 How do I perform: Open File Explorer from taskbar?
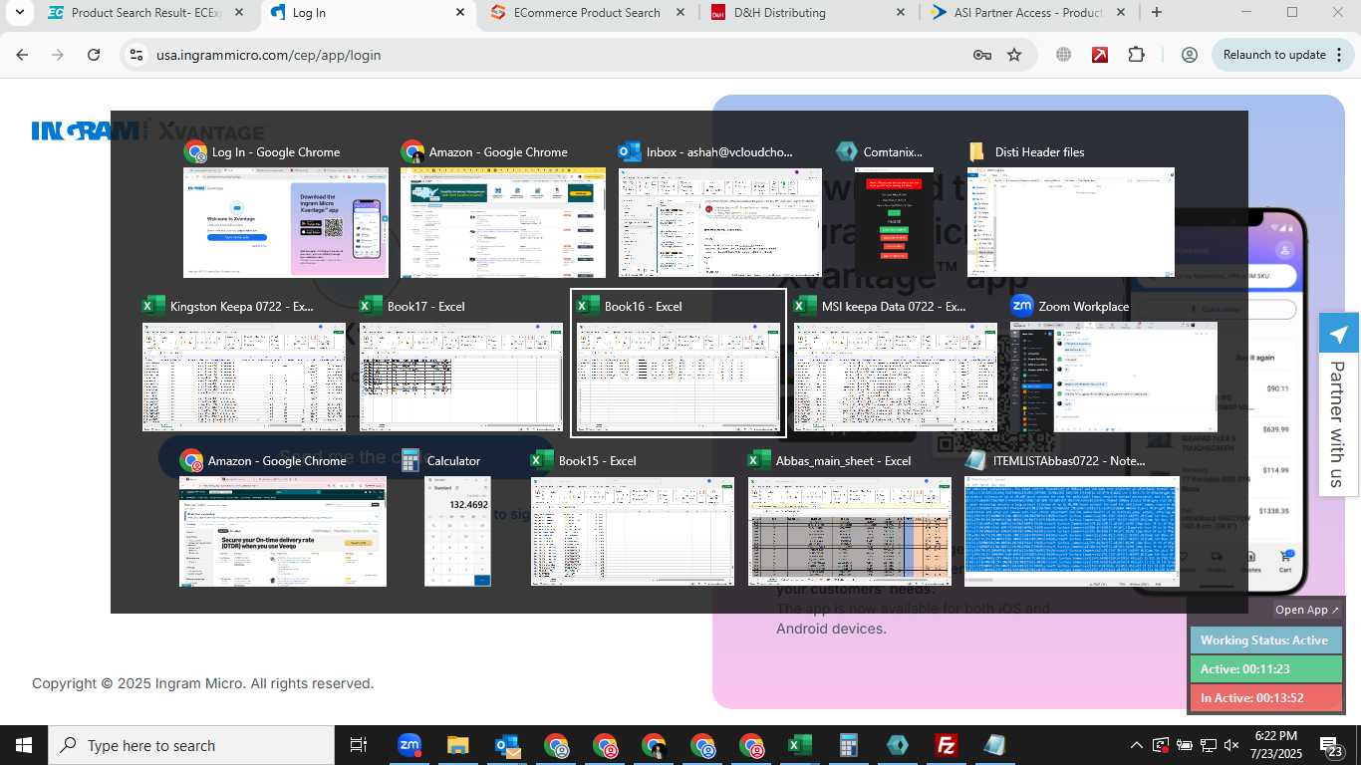point(457,745)
